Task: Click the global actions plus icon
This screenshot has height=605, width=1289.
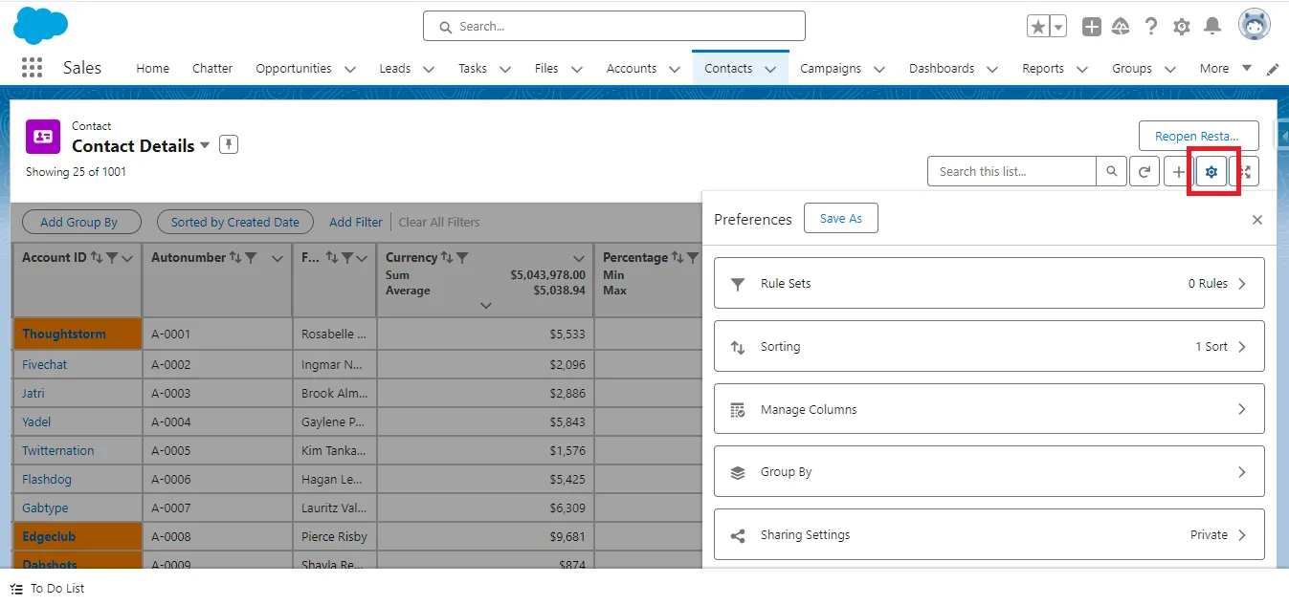Action: pyautogui.click(x=1091, y=26)
